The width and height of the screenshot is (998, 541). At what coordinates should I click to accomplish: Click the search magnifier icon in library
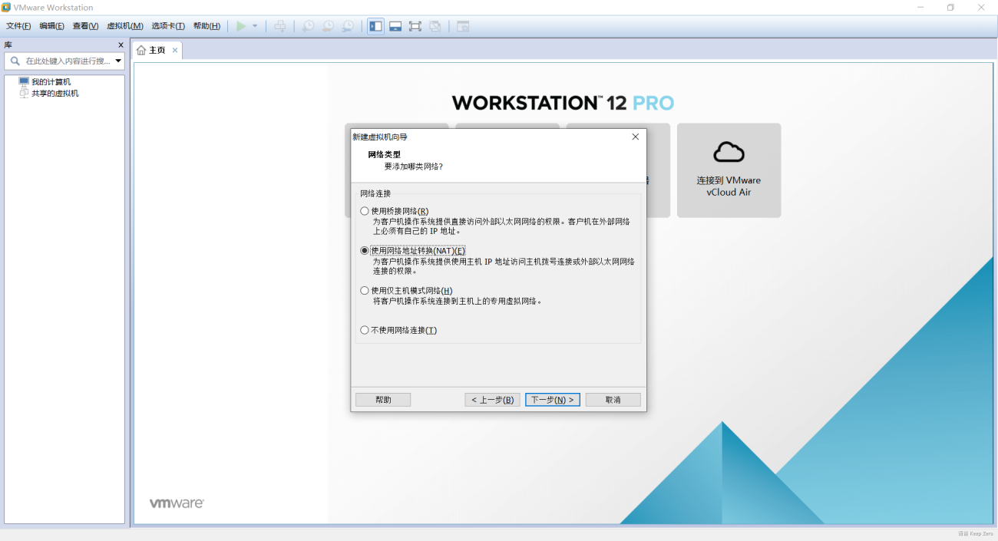tap(15, 61)
